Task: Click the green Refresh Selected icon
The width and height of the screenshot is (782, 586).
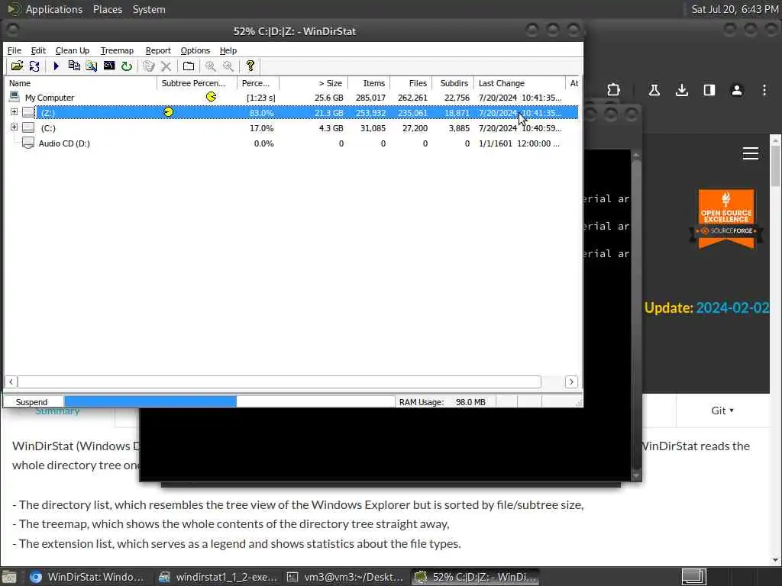Action: tap(127, 66)
